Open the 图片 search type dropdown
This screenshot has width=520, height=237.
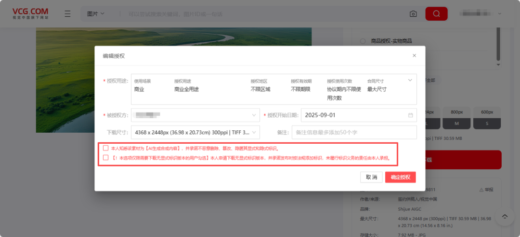coord(96,14)
